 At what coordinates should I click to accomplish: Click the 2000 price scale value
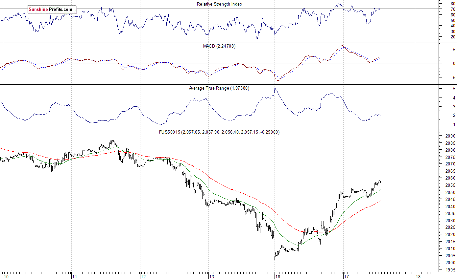(x=451, y=263)
